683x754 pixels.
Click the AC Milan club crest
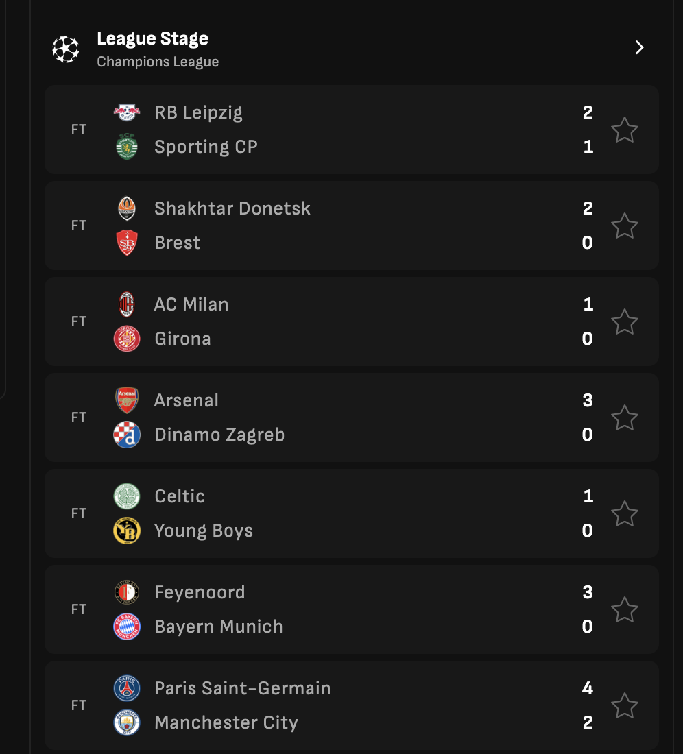[x=126, y=304]
